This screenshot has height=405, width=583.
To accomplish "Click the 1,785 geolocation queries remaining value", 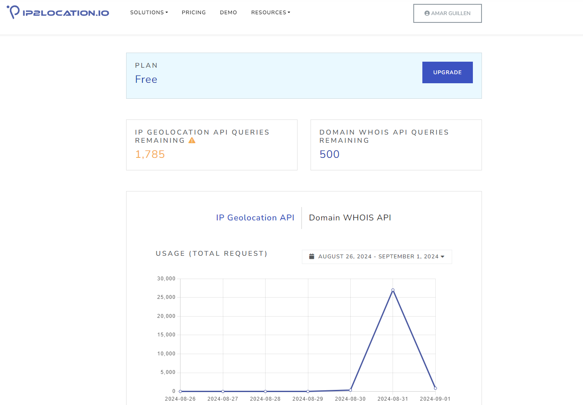I will (150, 154).
